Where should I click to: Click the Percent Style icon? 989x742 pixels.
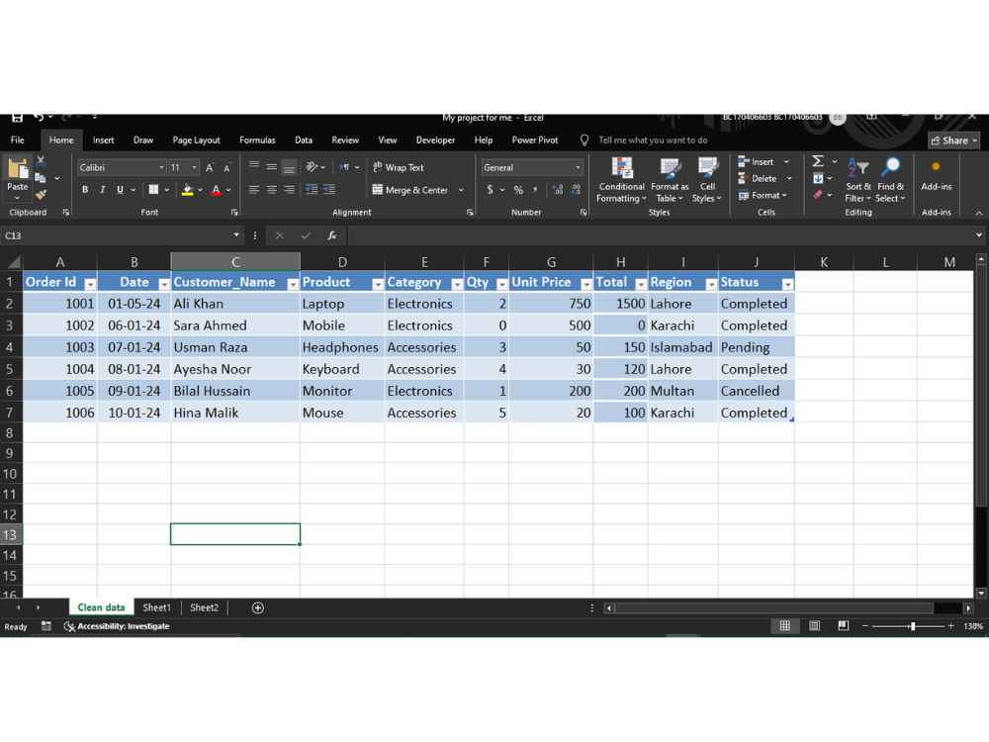tap(518, 189)
